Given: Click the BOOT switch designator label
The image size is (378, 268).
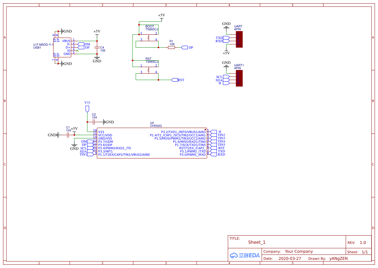Looking at the screenshot, I should point(149,26).
